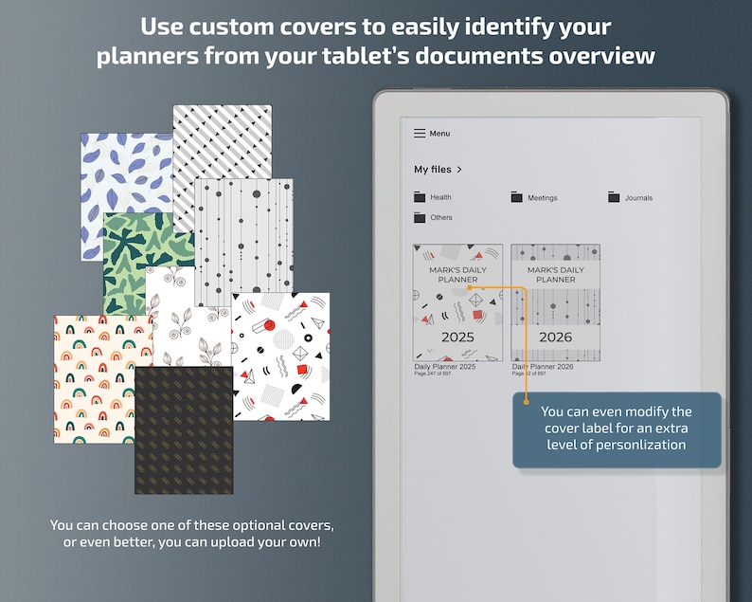The height and width of the screenshot is (602, 752).
Task: Click the cover label personalization callout
Action: click(x=617, y=429)
